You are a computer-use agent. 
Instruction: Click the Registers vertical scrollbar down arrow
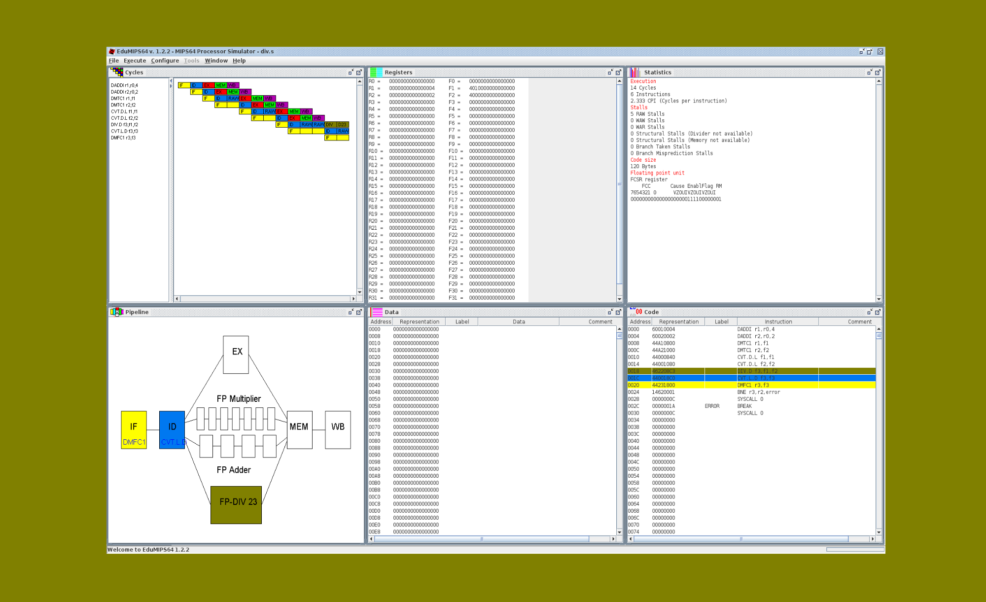pos(619,299)
